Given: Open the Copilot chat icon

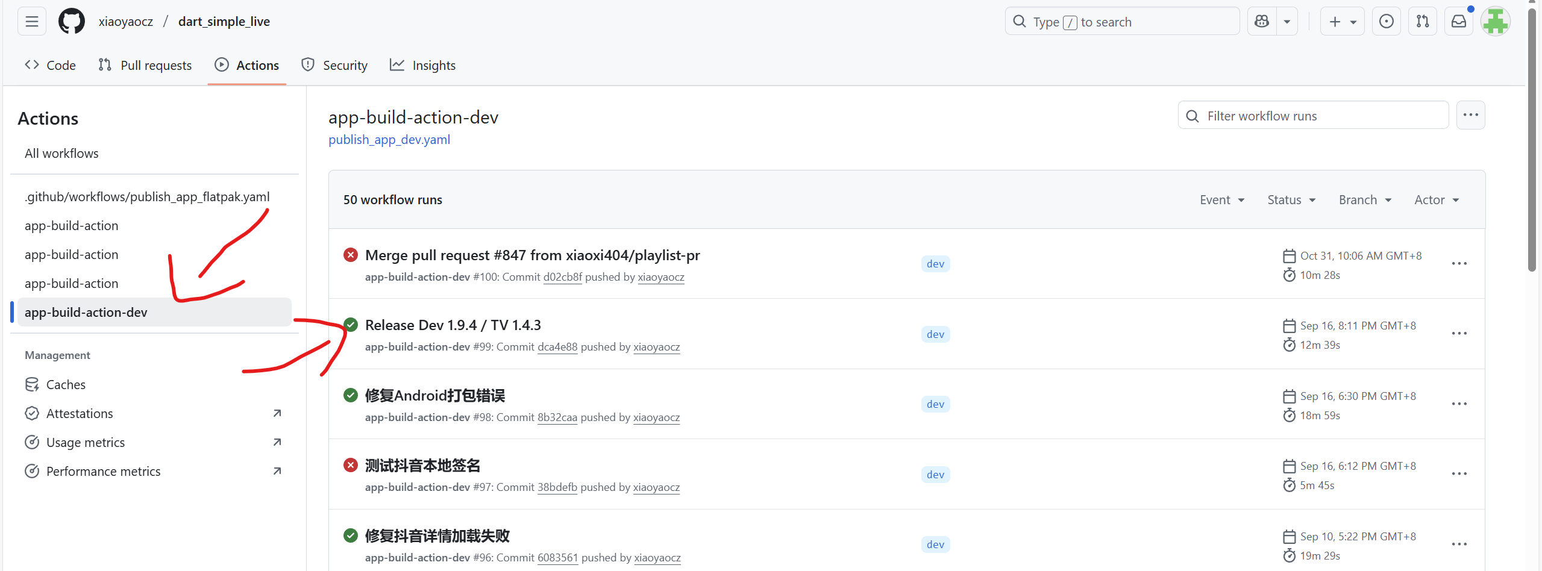Looking at the screenshot, I should click(x=1262, y=22).
